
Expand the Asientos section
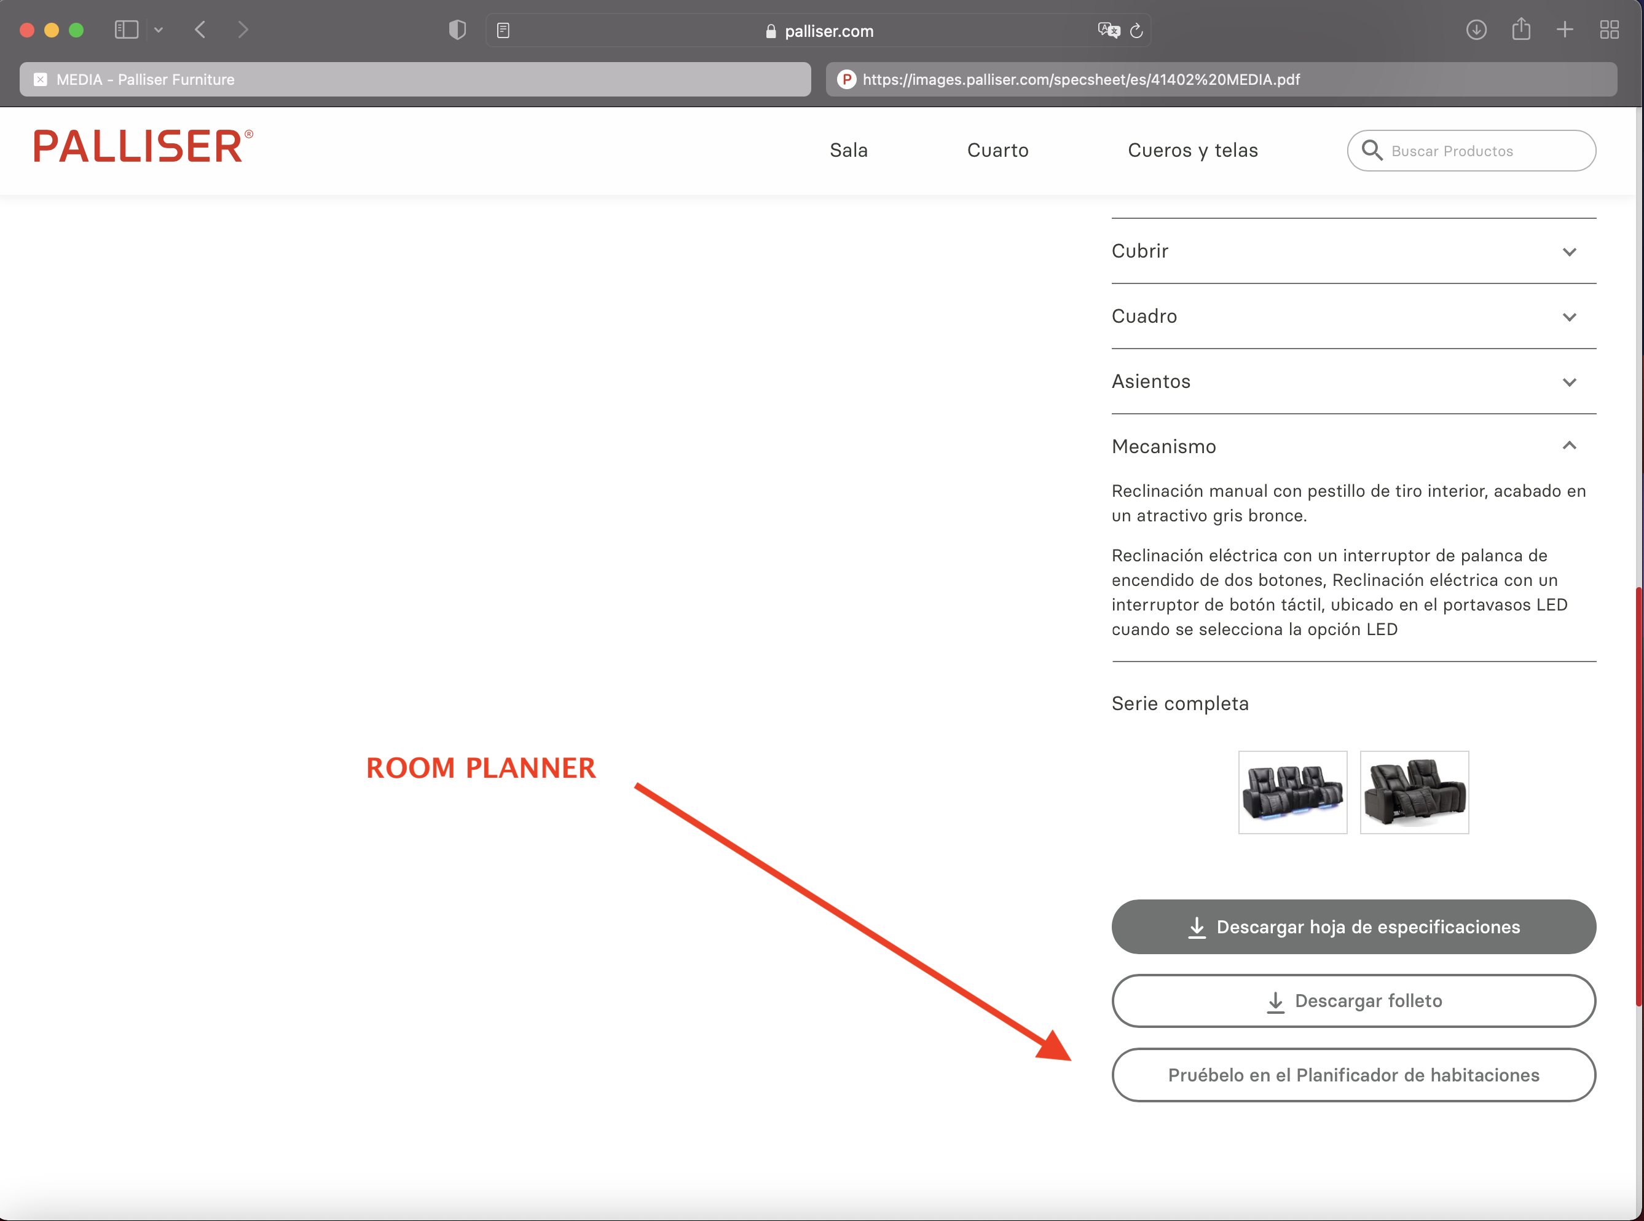pyautogui.click(x=1354, y=381)
